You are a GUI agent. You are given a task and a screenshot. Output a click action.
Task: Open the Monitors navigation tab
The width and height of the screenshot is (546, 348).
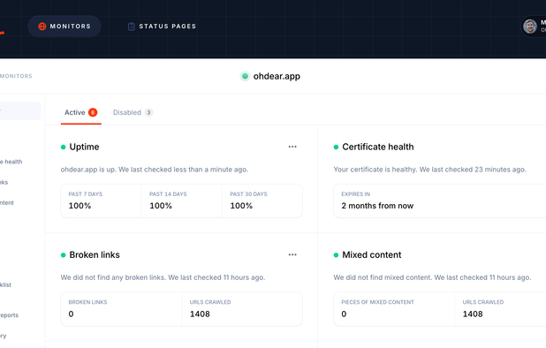pyautogui.click(x=64, y=26)
